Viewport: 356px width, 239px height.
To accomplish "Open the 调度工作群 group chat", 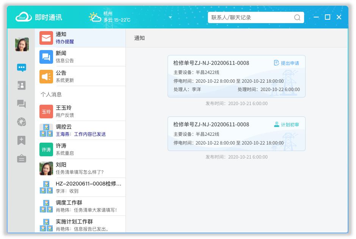I will pos(80,206).
